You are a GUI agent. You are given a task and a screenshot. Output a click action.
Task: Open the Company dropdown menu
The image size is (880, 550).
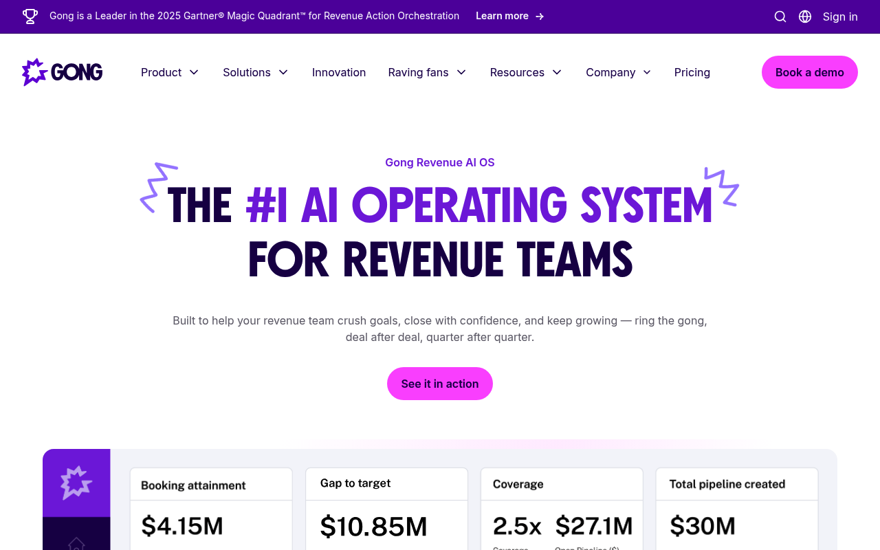click(x=618, y=72)
